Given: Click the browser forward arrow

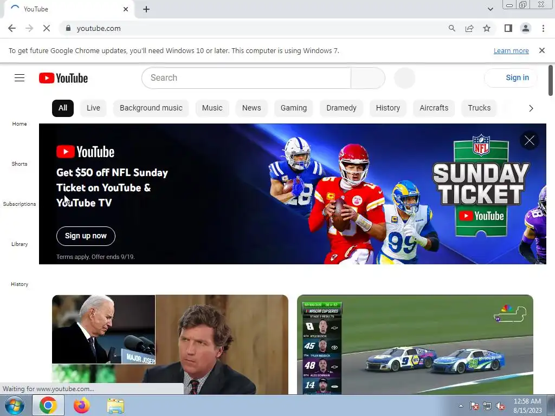Looking at the screenshot, I should (x=29, y=28).
